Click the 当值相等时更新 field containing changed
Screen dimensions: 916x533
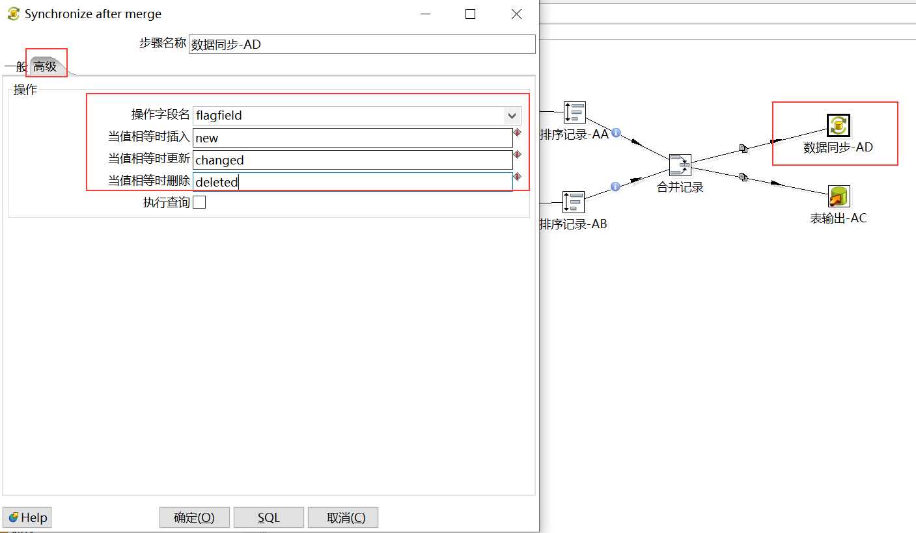click(x=353, y=160)
